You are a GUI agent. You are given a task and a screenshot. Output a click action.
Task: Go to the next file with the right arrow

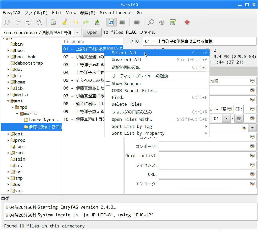(x=28, y=22)
